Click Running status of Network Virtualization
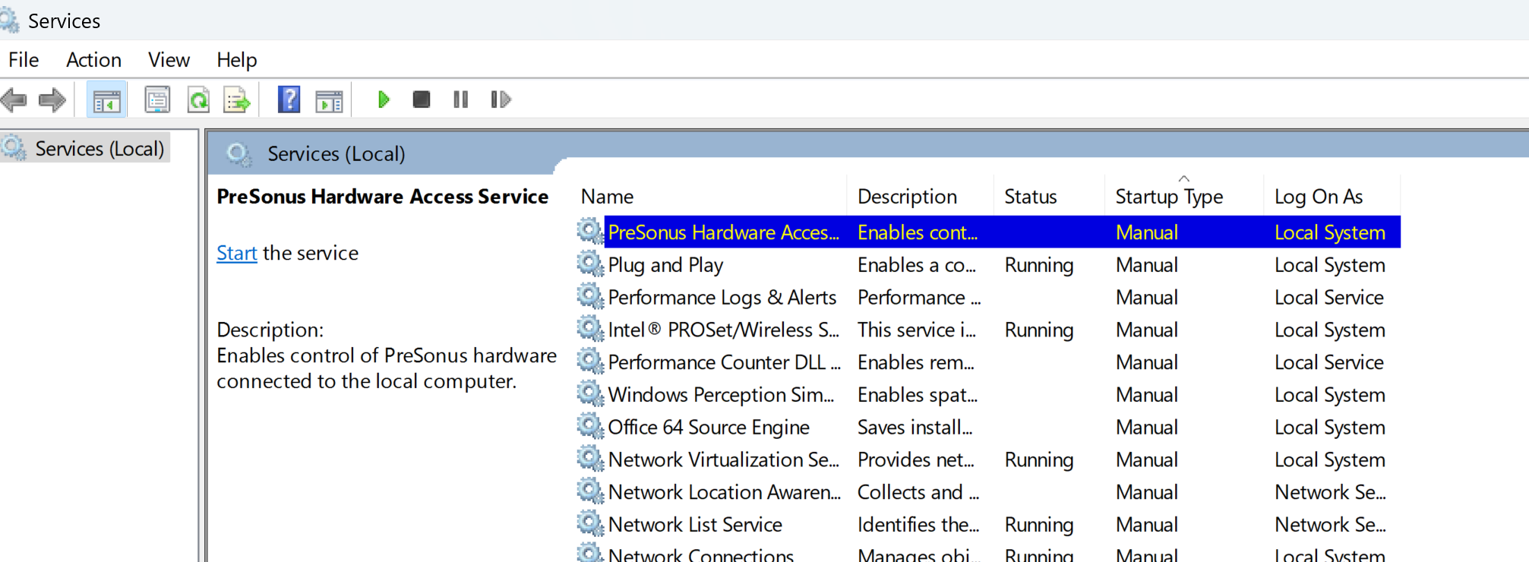Viewport: 1529px width, 562px height. coord(1038,459)
